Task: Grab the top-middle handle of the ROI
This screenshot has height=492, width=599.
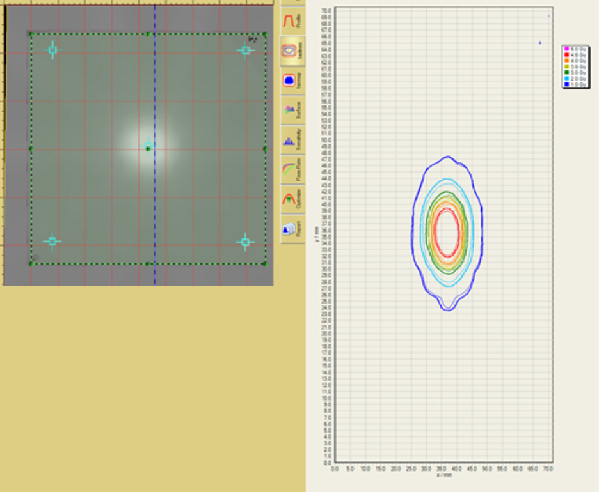Action: coord(148,35)
